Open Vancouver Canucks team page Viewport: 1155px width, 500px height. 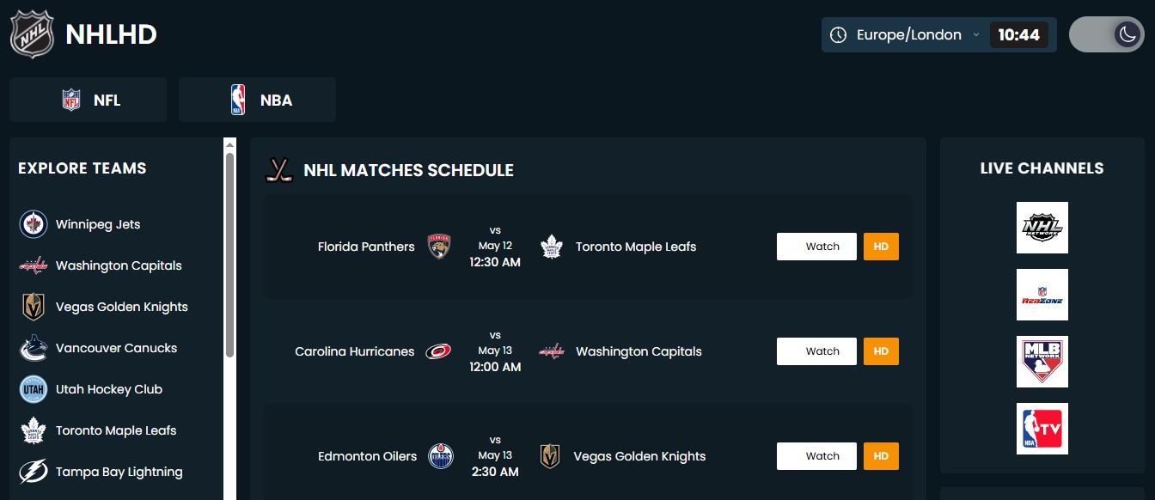(116, 348)
